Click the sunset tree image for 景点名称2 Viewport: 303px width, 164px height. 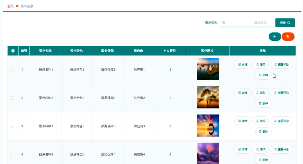click(x=208, y=97)
